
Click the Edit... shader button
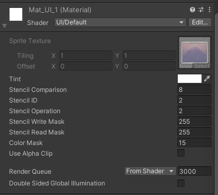click(200, 22)
